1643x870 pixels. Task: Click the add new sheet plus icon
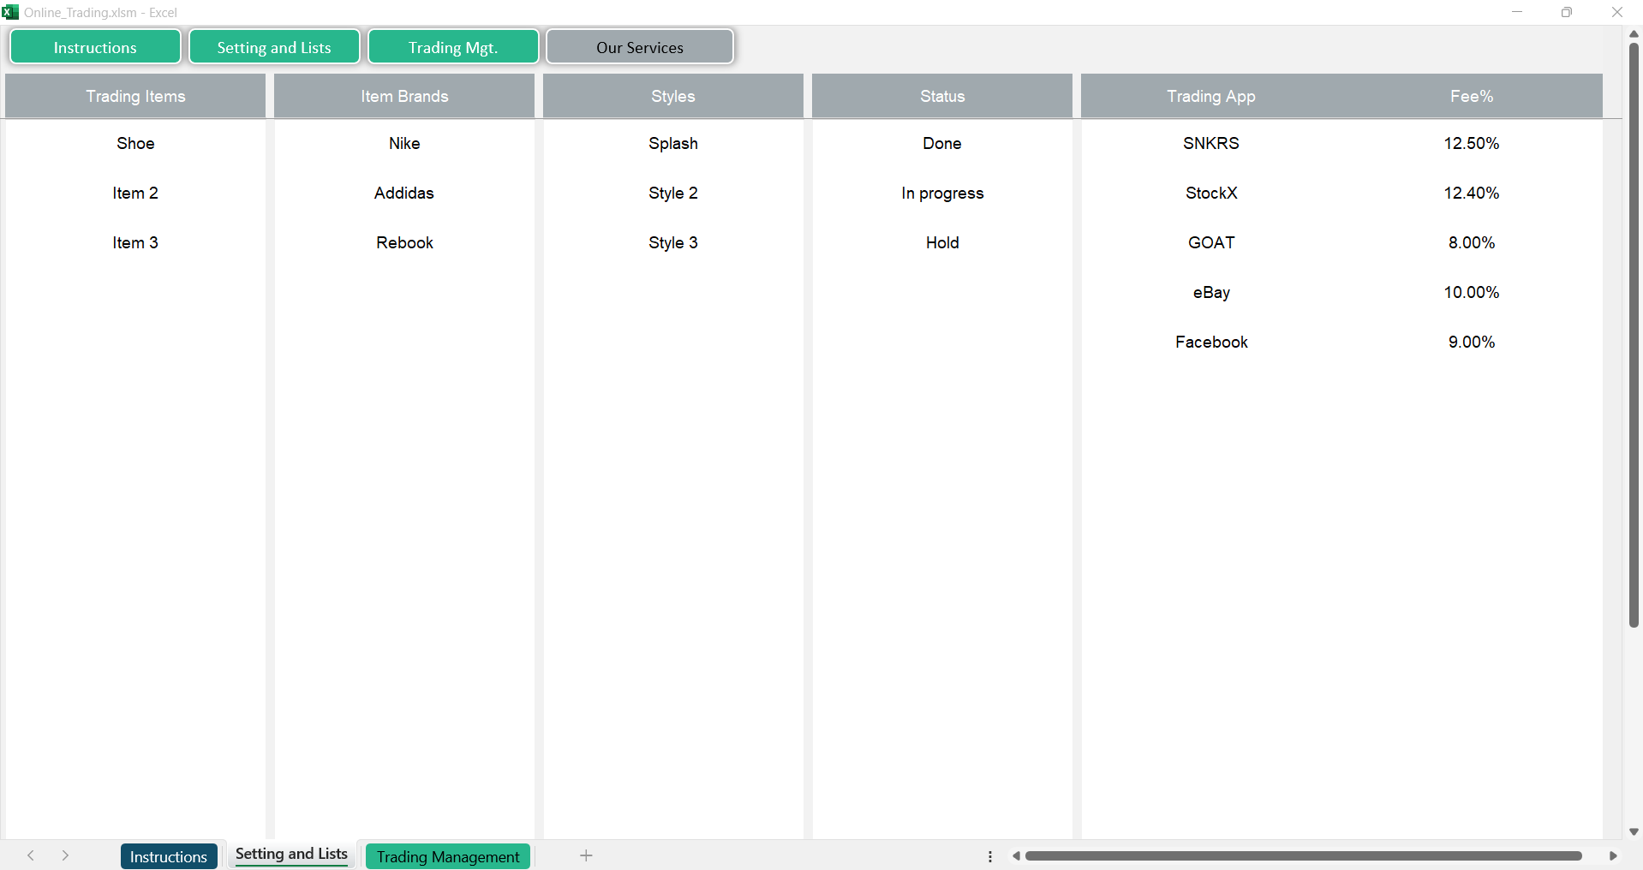tap(586, 855)
